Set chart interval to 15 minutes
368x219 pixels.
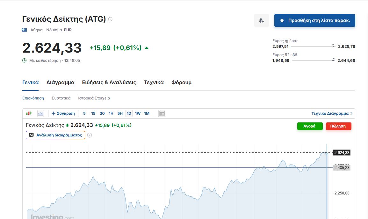[93, 113]
